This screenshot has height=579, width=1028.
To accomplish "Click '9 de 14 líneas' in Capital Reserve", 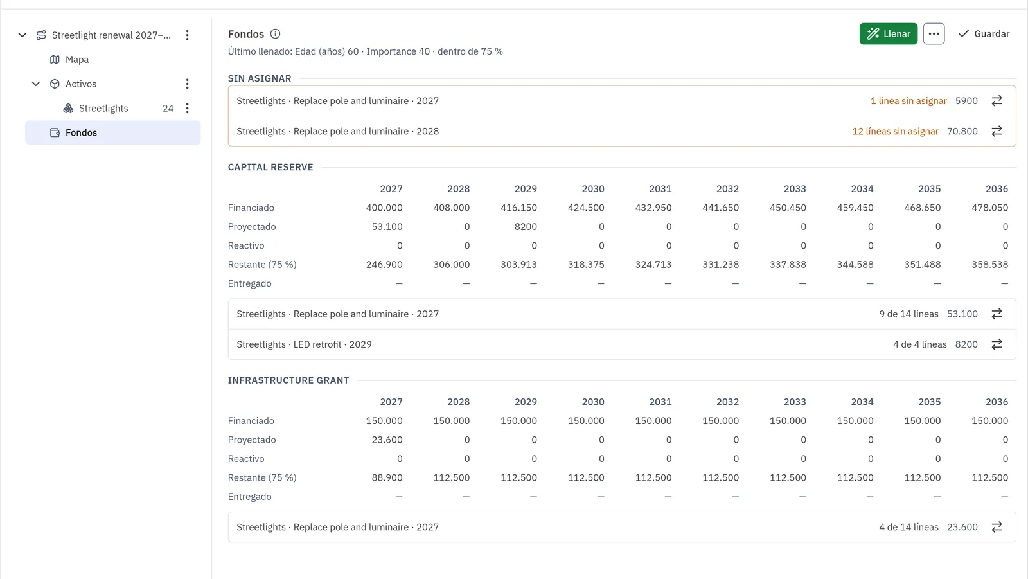I will click(x=908, y=314).
